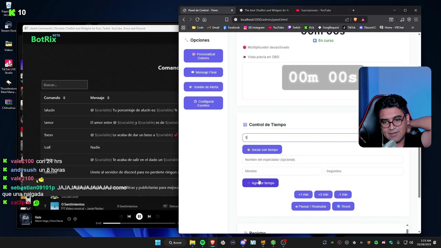Pause the Spotify track Gula
The height and width of the screenshot is (248, 441).
(139, 216)
